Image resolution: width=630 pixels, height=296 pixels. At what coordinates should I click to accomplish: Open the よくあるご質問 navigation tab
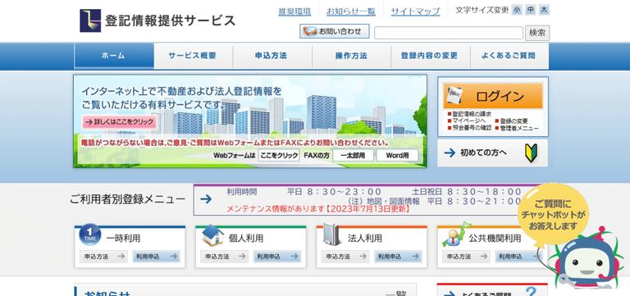(509, 56)
